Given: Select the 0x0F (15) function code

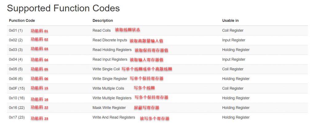Looking at the screenshot, I should 17,88.
